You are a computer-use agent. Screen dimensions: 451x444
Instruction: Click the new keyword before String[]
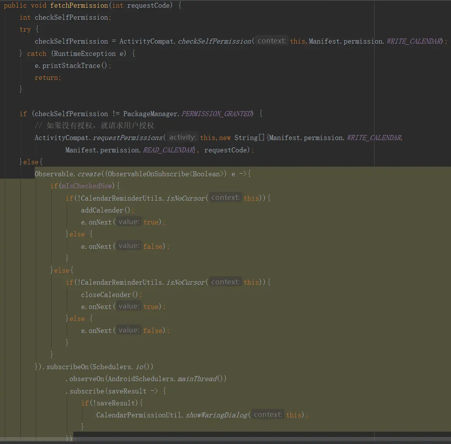point(225,138)
